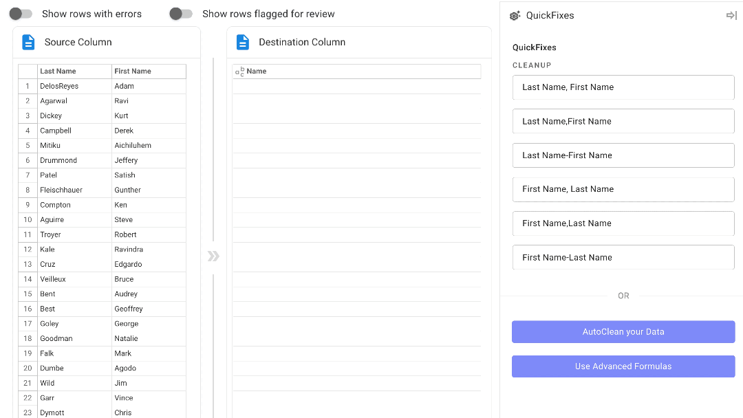743x418 pixels.
Task: Click the Natalie cell
Action: pyautogui.click(x=149, y=338)
